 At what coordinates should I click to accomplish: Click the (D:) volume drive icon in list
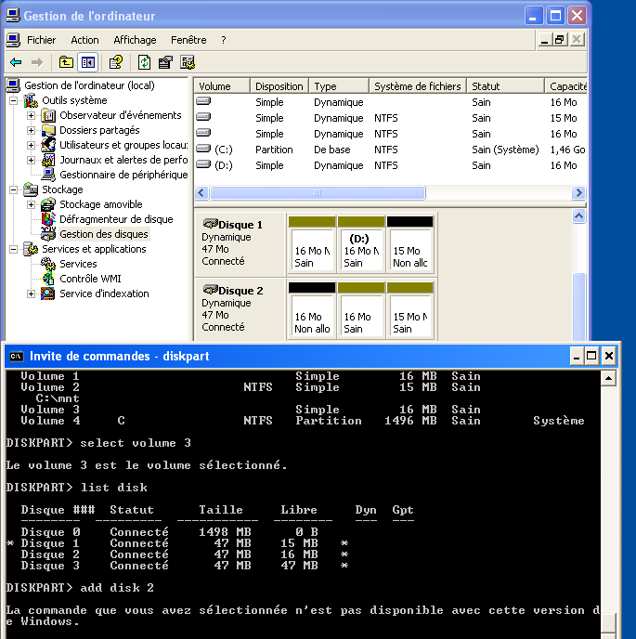click(203, 164)
